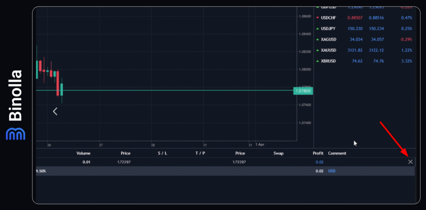Sort positions by the Profit column header
426x210 pixels.
318,153
